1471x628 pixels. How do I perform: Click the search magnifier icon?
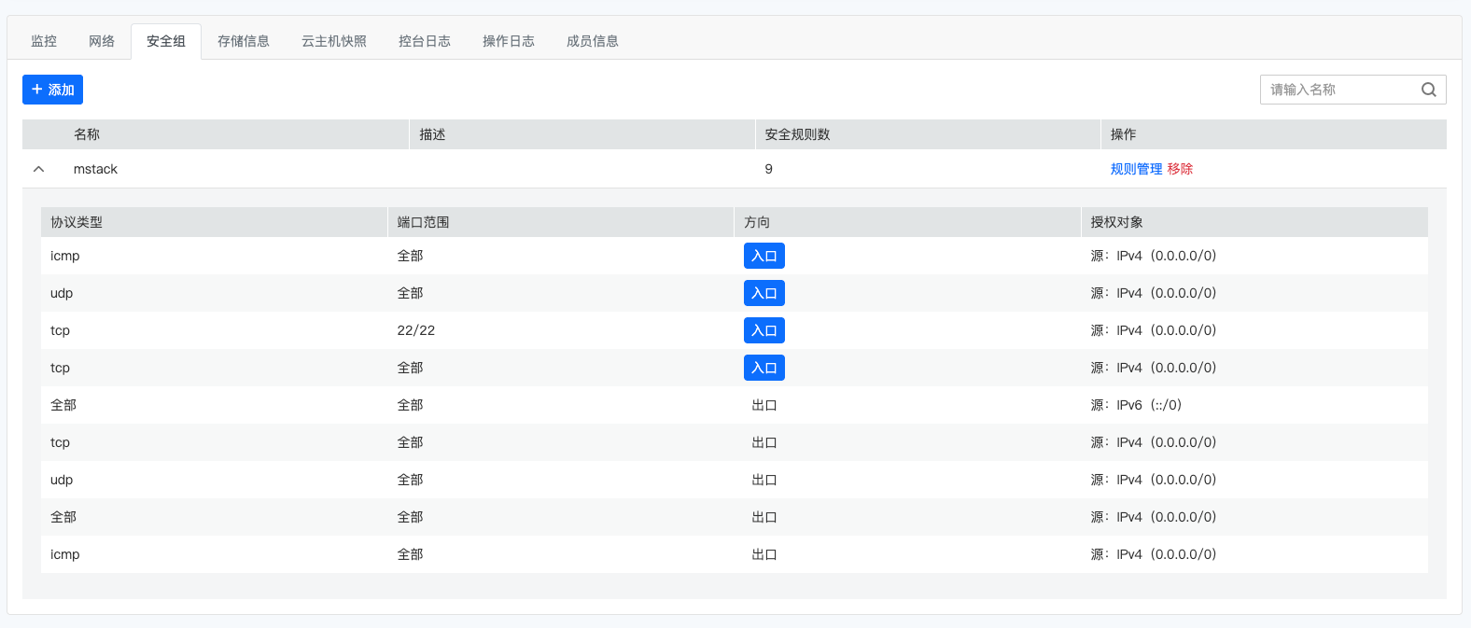pos(1428,90)
